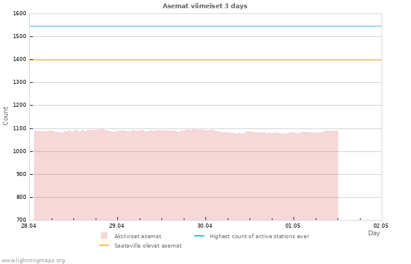The image size is (411, 264).
Task: Click the y-axis value 1300
Action: pyautogui.click(x=19, y=82)
